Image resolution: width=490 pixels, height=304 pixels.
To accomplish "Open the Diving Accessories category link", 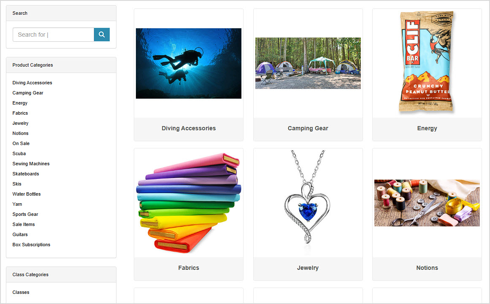I will pos(32,83).
